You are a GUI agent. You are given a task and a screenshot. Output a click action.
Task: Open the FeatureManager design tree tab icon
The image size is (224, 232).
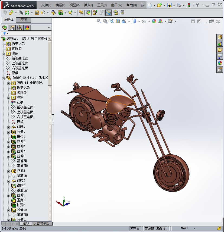click(x=4, y=28)
